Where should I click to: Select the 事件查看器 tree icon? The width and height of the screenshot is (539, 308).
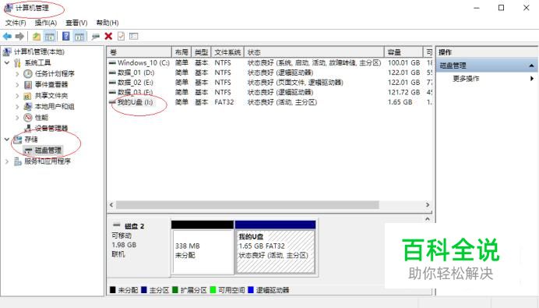coord(28,85)
